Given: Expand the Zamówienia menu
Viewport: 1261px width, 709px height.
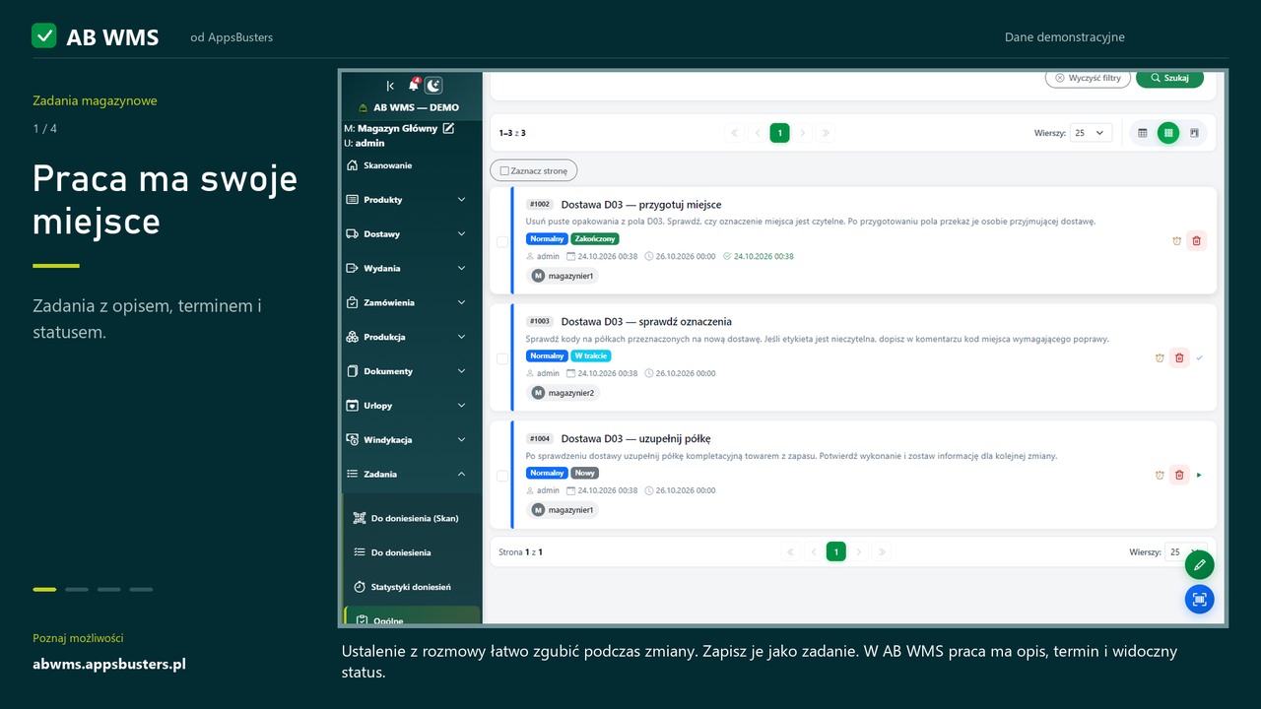Looking at the screenshot, I should [410, 302].
